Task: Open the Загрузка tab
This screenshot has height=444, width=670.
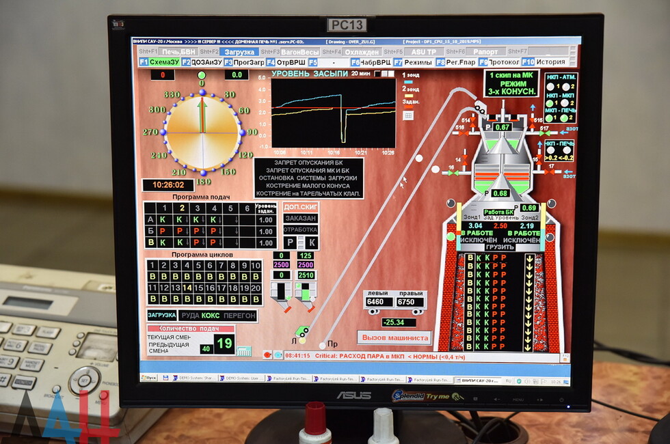Action: tap(239, 52)
